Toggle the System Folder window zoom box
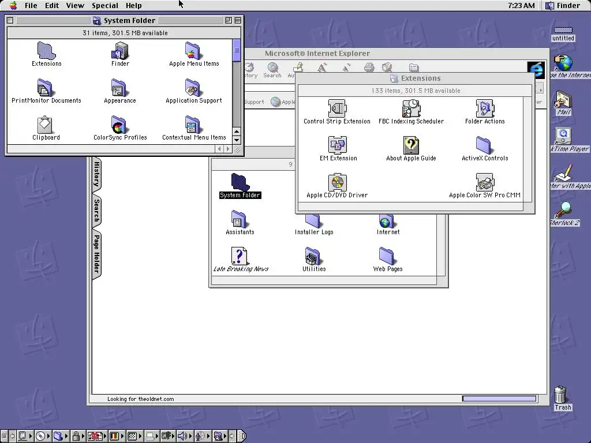 point(229,20)
